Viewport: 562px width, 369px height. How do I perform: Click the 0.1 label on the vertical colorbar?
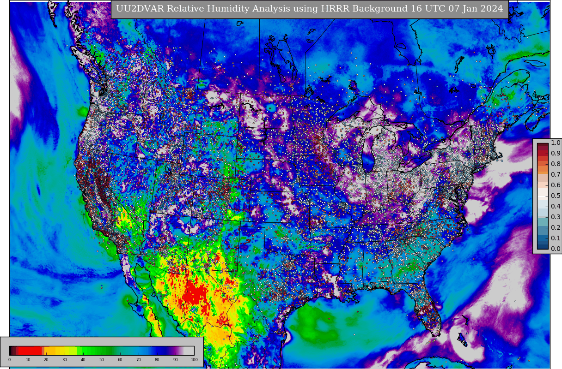[556, 238]
